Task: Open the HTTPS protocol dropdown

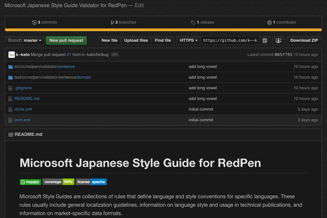Action: tap(188, 40)
